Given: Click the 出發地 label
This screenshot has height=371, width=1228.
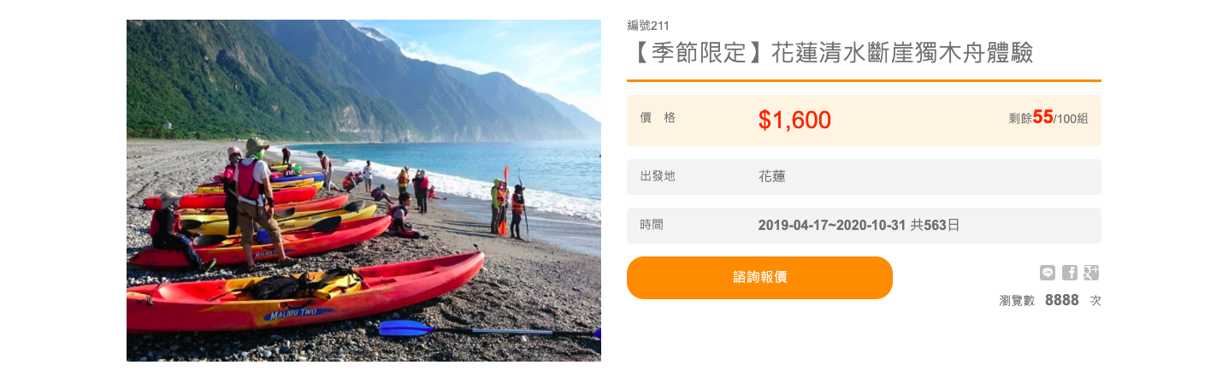Looking at the screenshot, I should pos(658,176).
